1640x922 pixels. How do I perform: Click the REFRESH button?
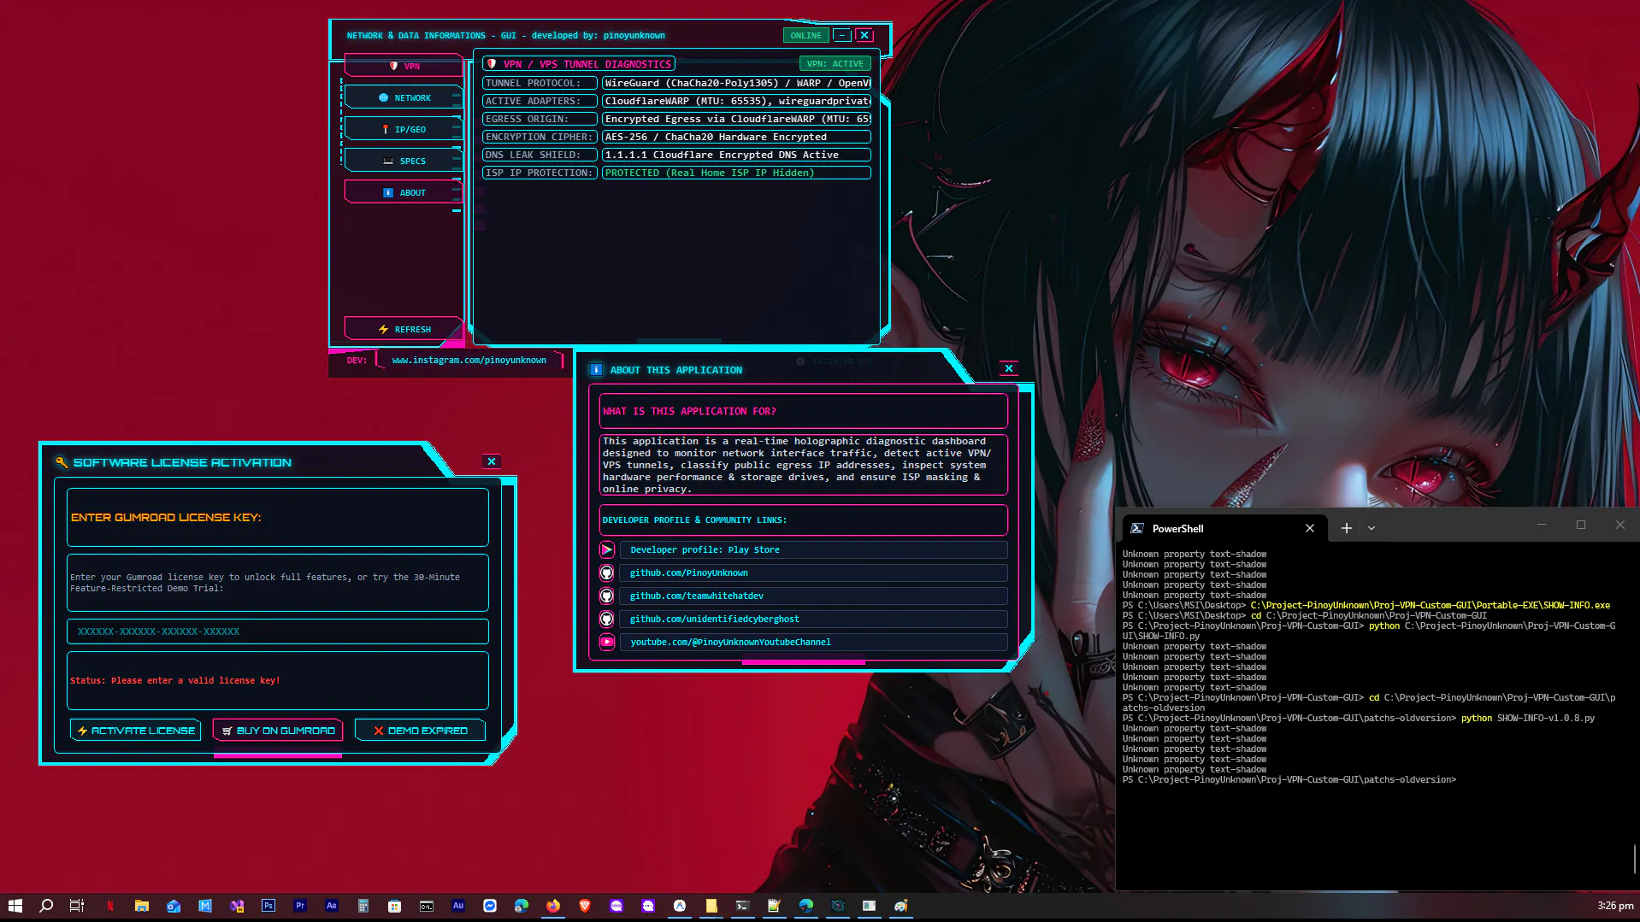tap(404, 329)
